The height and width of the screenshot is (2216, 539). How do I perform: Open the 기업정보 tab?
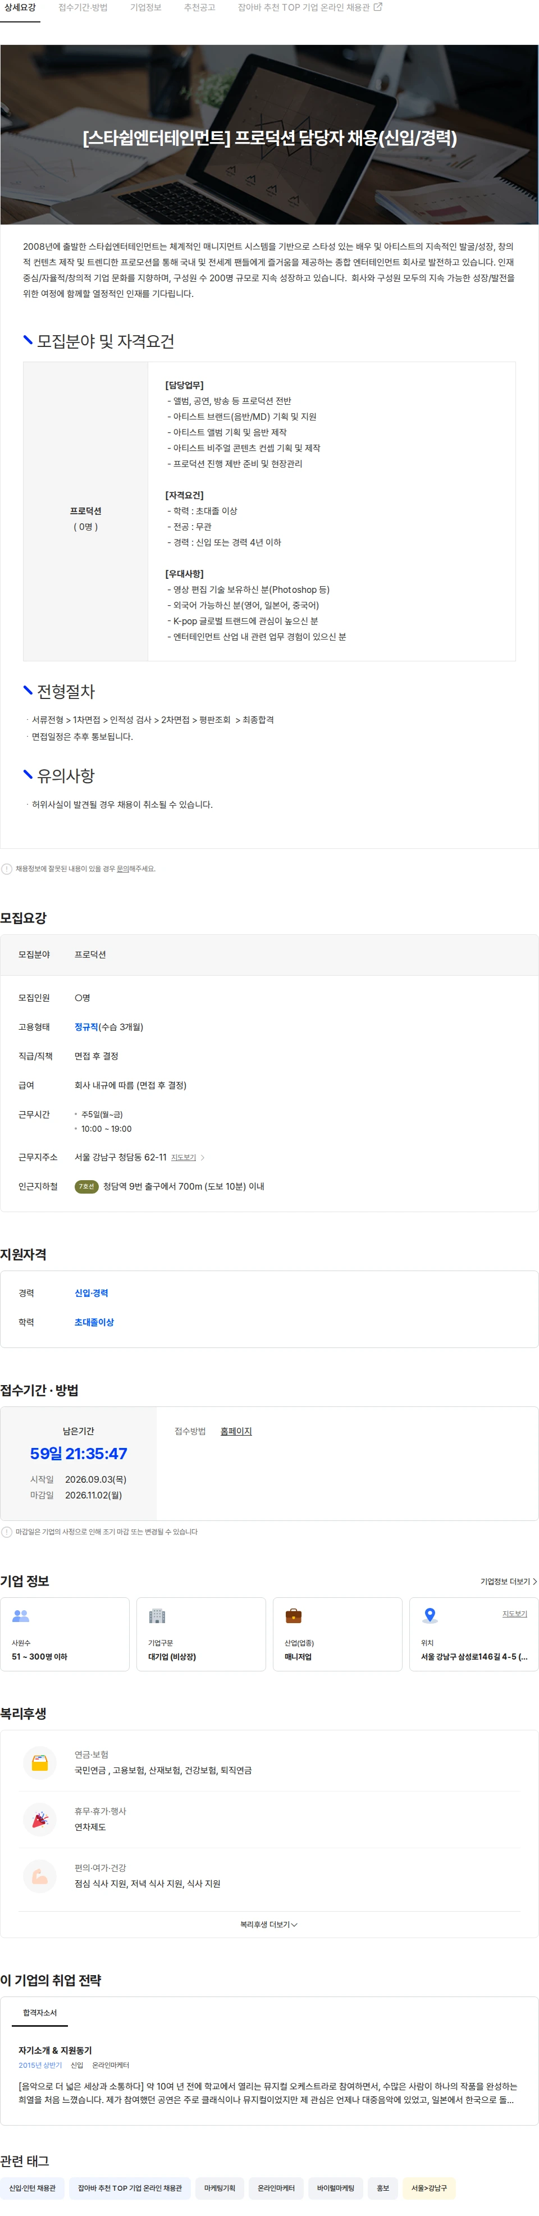click(x=145, y=8)
